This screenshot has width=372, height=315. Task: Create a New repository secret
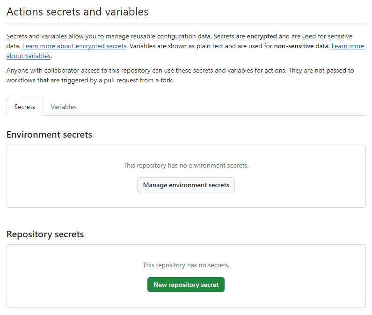(186, 285)
